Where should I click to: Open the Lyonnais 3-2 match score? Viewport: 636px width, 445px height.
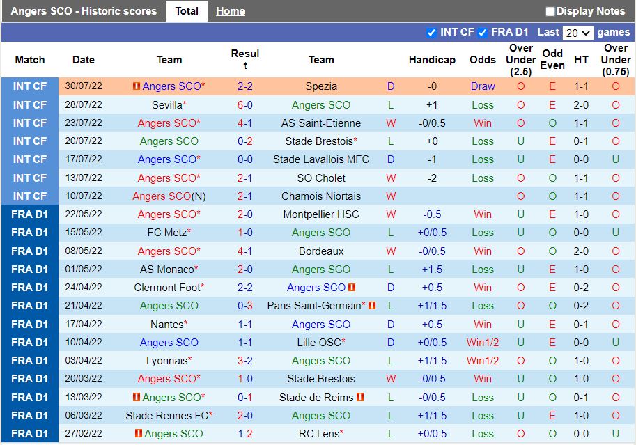coord(245,361)
